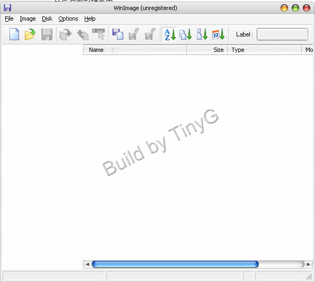Image resolution: width=315 pixels, height=282 pixels.
Task: Open the Disk menu
Action: click(47, 19)
